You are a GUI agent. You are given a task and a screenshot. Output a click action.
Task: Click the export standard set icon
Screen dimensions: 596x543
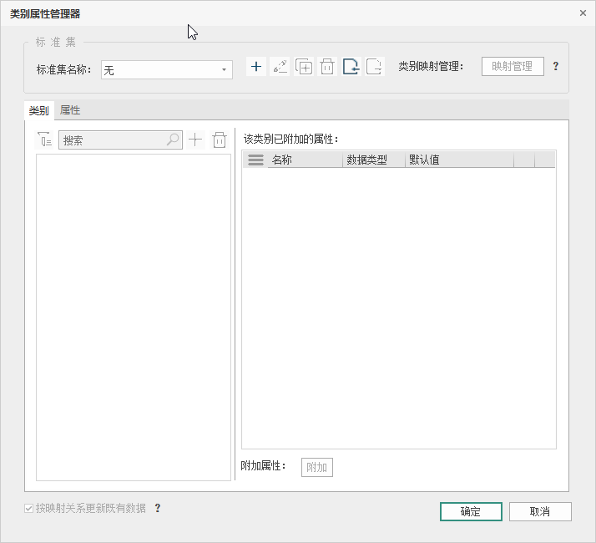(x=375, y=68)
